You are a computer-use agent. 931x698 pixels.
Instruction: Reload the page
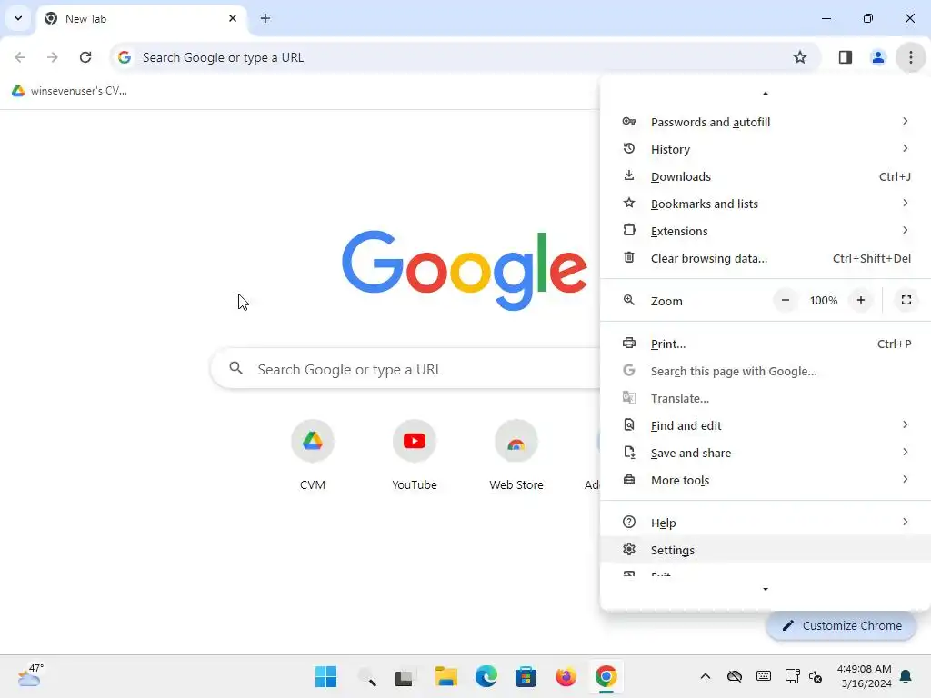(x=85, y=57)
